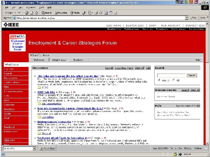
Task: Click the Messenger icon in the toolbar
Action: [x=116, y=13]
